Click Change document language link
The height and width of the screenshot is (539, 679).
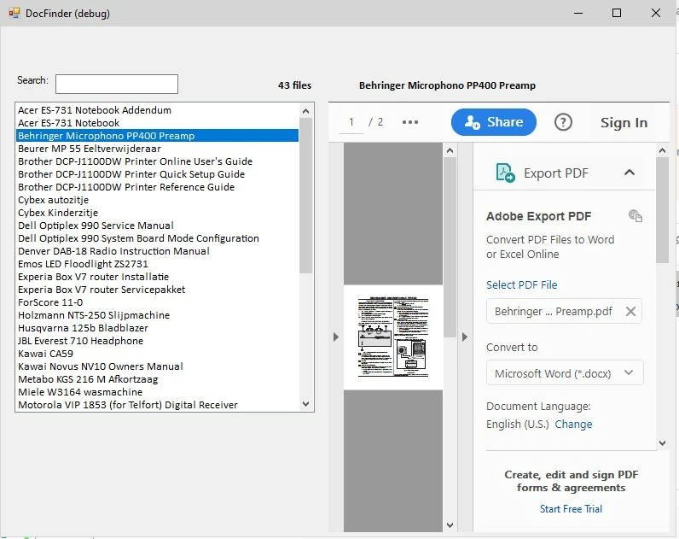click(573, 424)
